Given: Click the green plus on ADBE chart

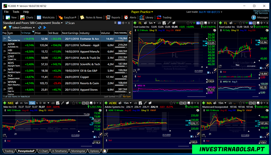Looking at the screenshot, I should tap(106, 103).
